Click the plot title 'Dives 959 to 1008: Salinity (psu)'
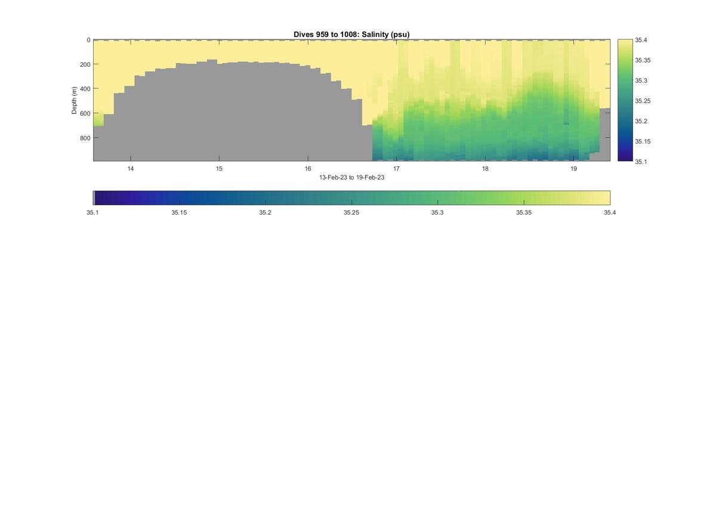This screenshot has width=716, height=528. coord(351,35)
